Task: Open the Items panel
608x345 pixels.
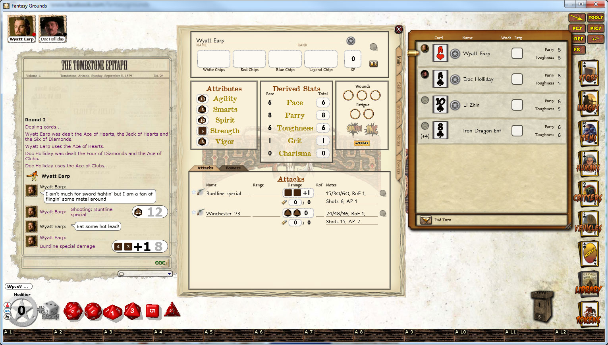Action: coord(588,134)
